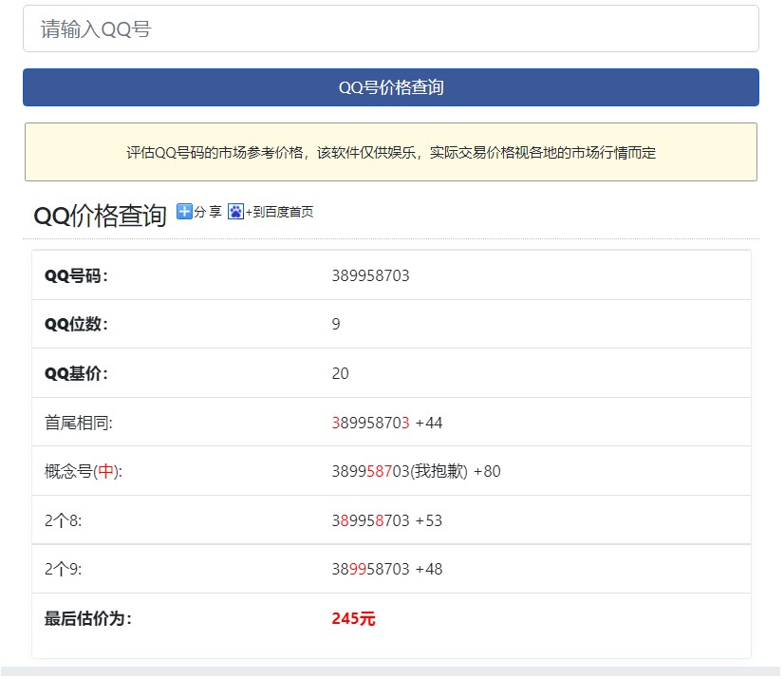Click the 概念号(中): label

84,471
